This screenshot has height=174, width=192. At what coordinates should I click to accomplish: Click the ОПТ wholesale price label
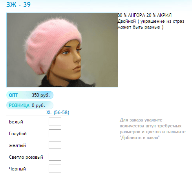[x=13, y=95]
